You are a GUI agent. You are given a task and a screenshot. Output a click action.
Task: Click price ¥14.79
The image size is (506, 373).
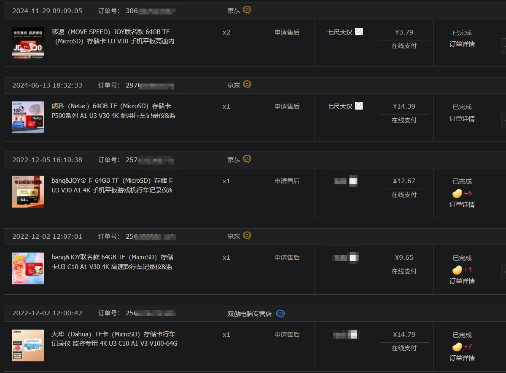pos(404,335)
